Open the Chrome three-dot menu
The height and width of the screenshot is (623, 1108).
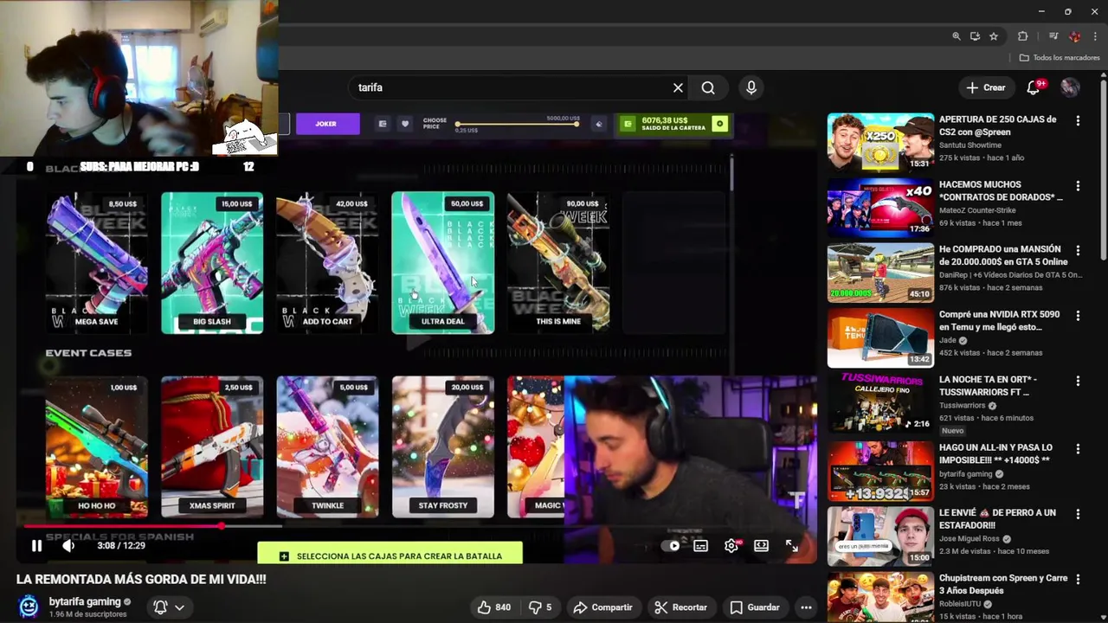(x=1095, y=36)
